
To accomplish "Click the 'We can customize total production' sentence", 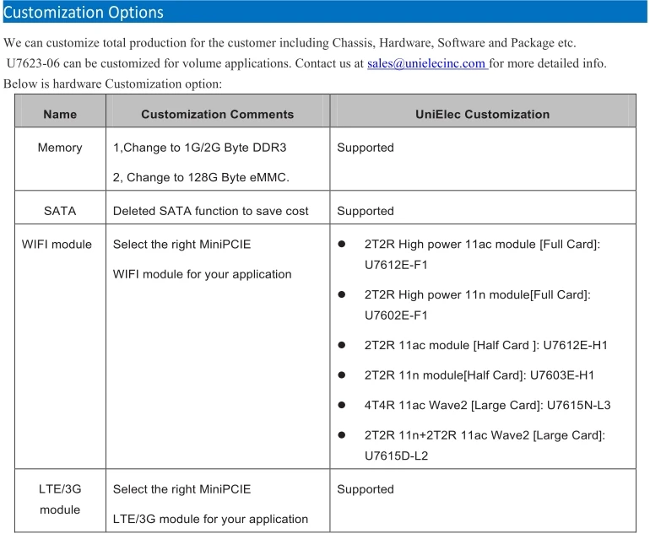I will pyautogui.click(x=290, y=43).
